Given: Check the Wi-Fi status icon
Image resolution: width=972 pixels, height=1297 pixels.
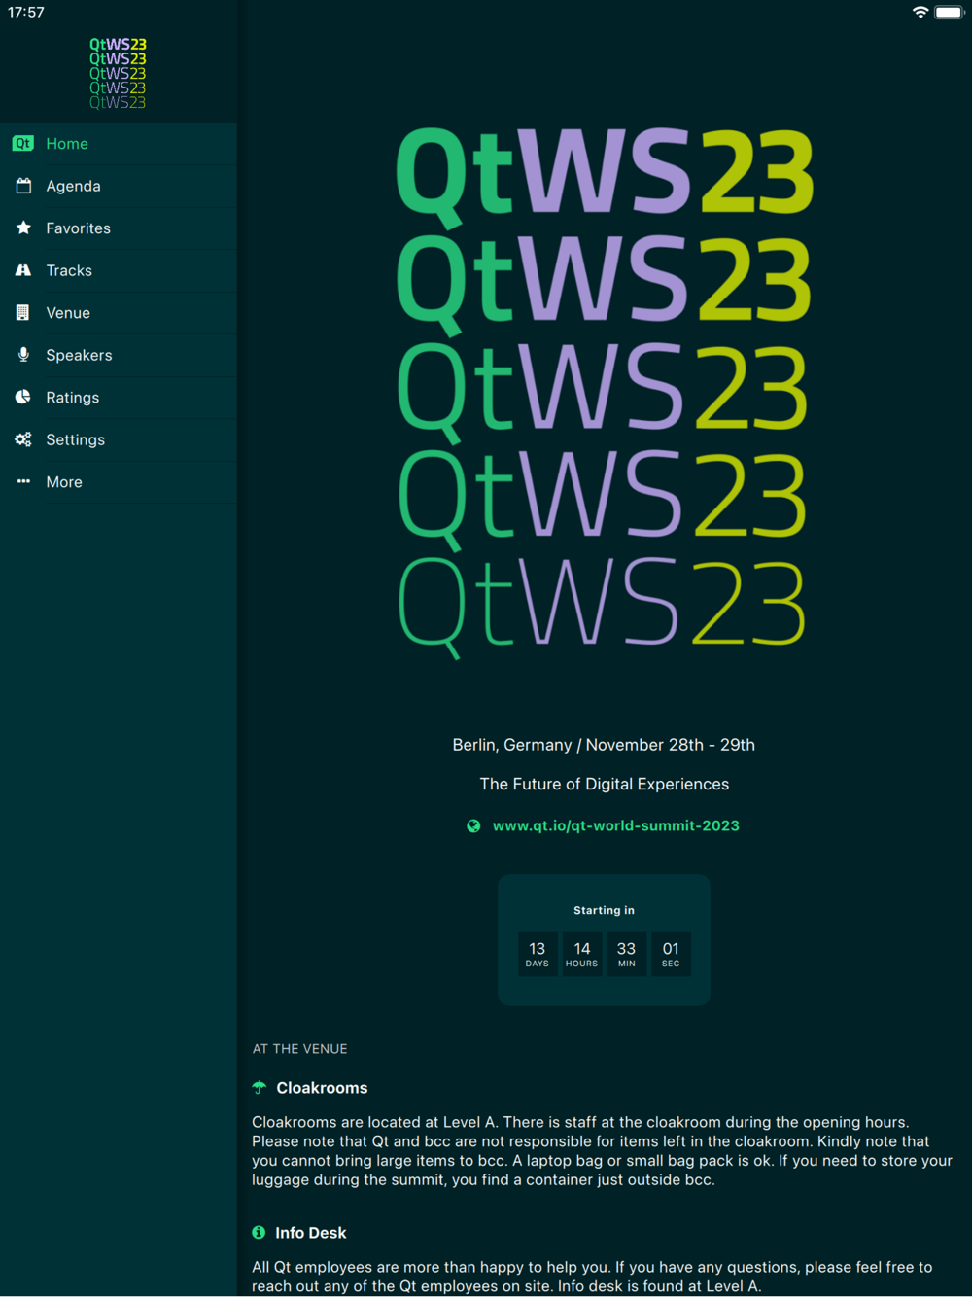Looking at the screenshot, I should [x=920, y=12].
